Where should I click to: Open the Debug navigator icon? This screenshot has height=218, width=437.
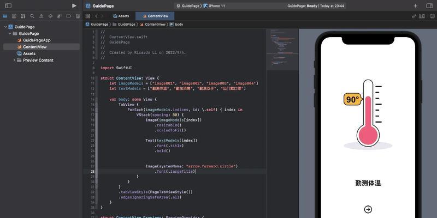click(60, 16)
